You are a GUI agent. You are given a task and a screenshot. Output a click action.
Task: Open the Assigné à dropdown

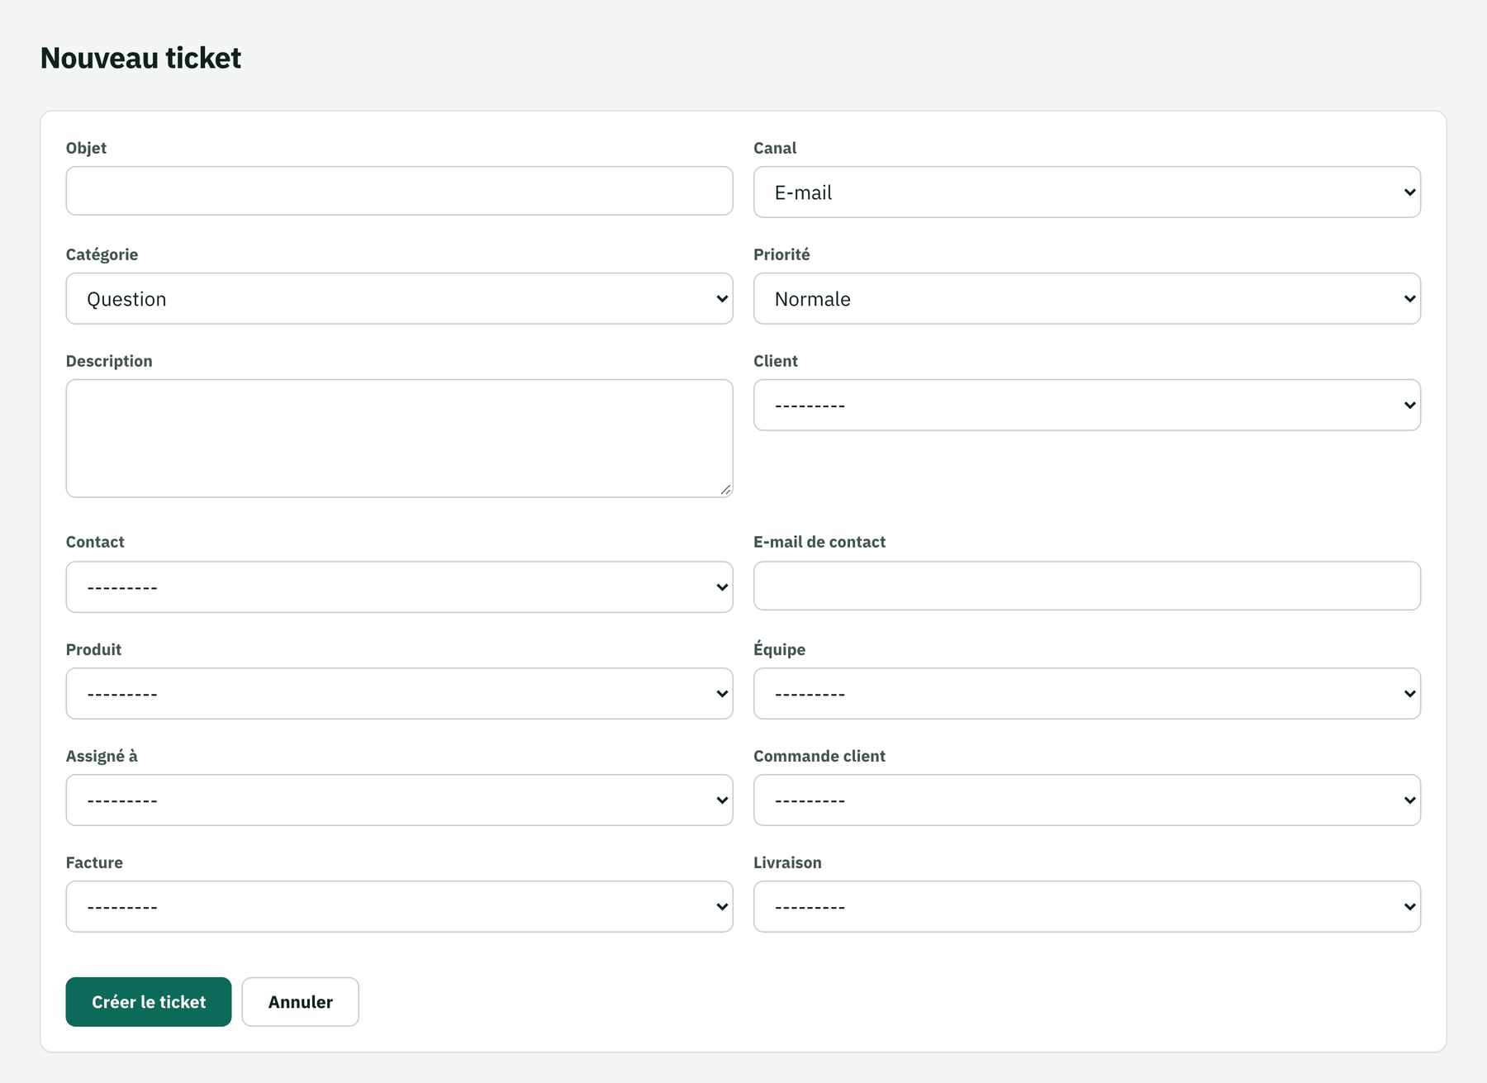[x=399, y=800]
